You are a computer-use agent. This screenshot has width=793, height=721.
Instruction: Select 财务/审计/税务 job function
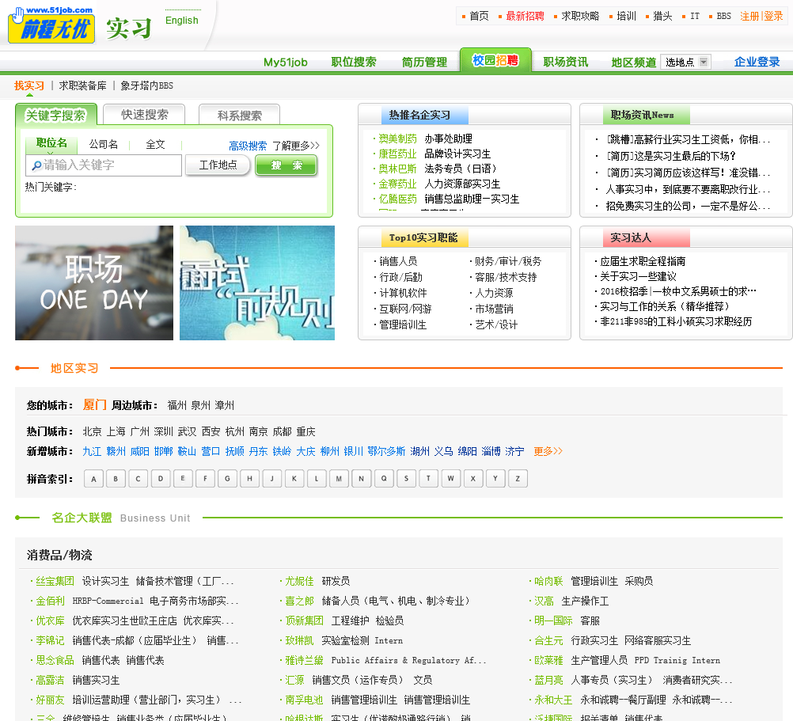[x=508, y=261]
